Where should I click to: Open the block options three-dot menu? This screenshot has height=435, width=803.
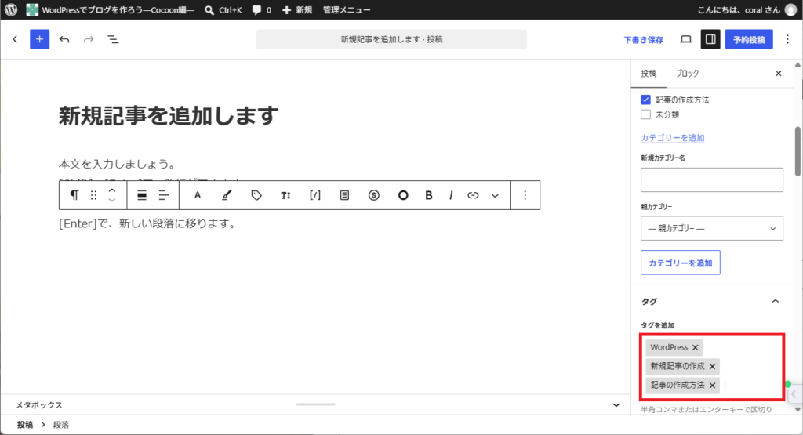525,195
